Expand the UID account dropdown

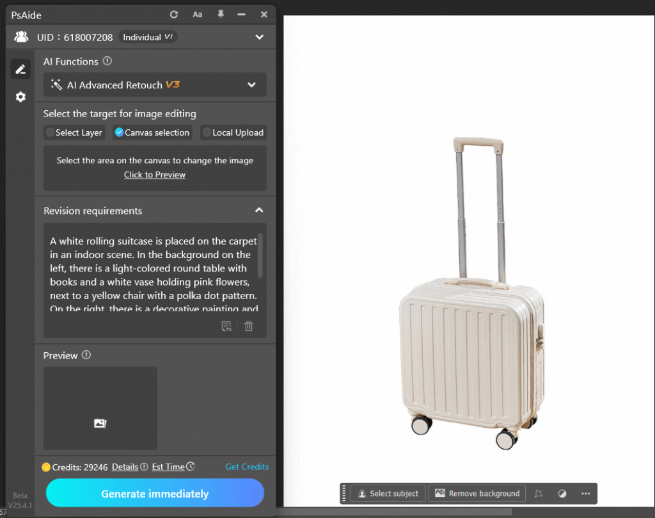(x=259, y=37)
